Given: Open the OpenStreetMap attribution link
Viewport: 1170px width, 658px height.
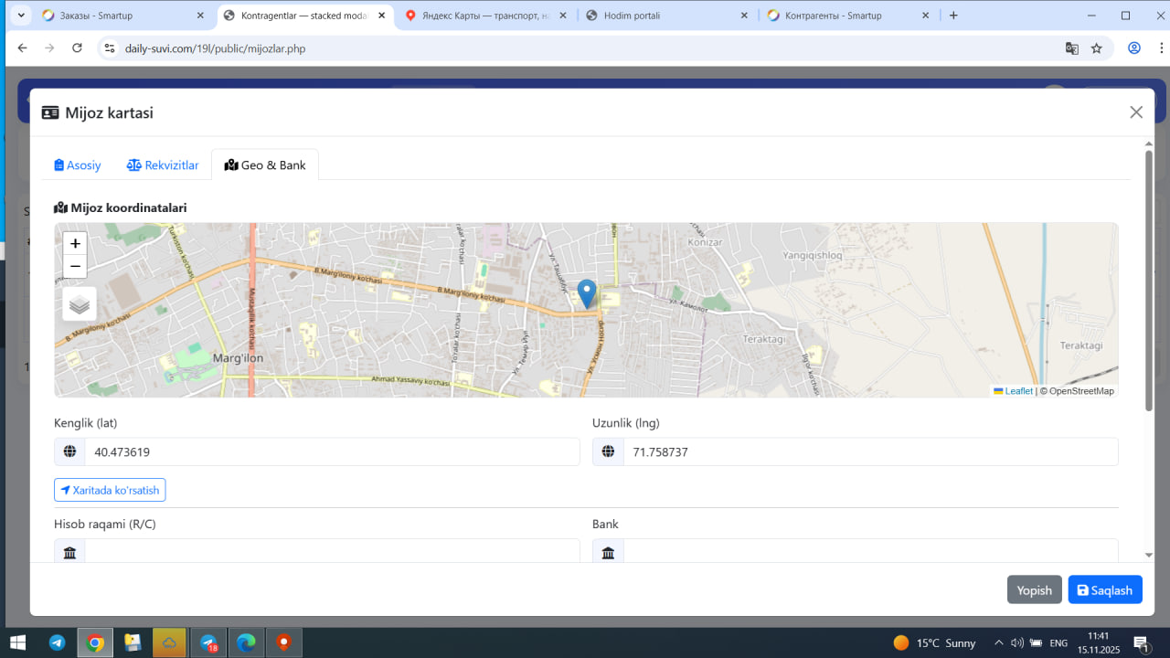Looking at the screenshot, I should [x=1081, y=391].
